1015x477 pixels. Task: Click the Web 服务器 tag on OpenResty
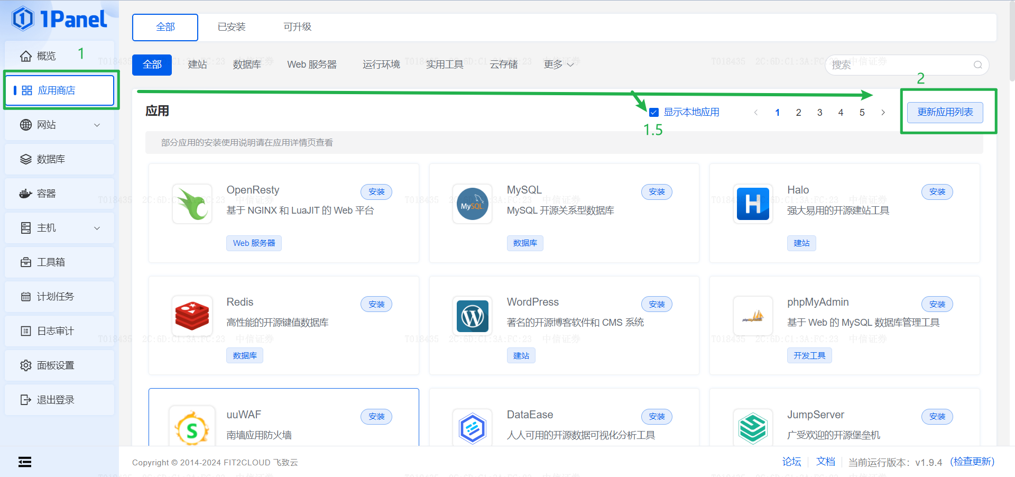coord(254,243)
